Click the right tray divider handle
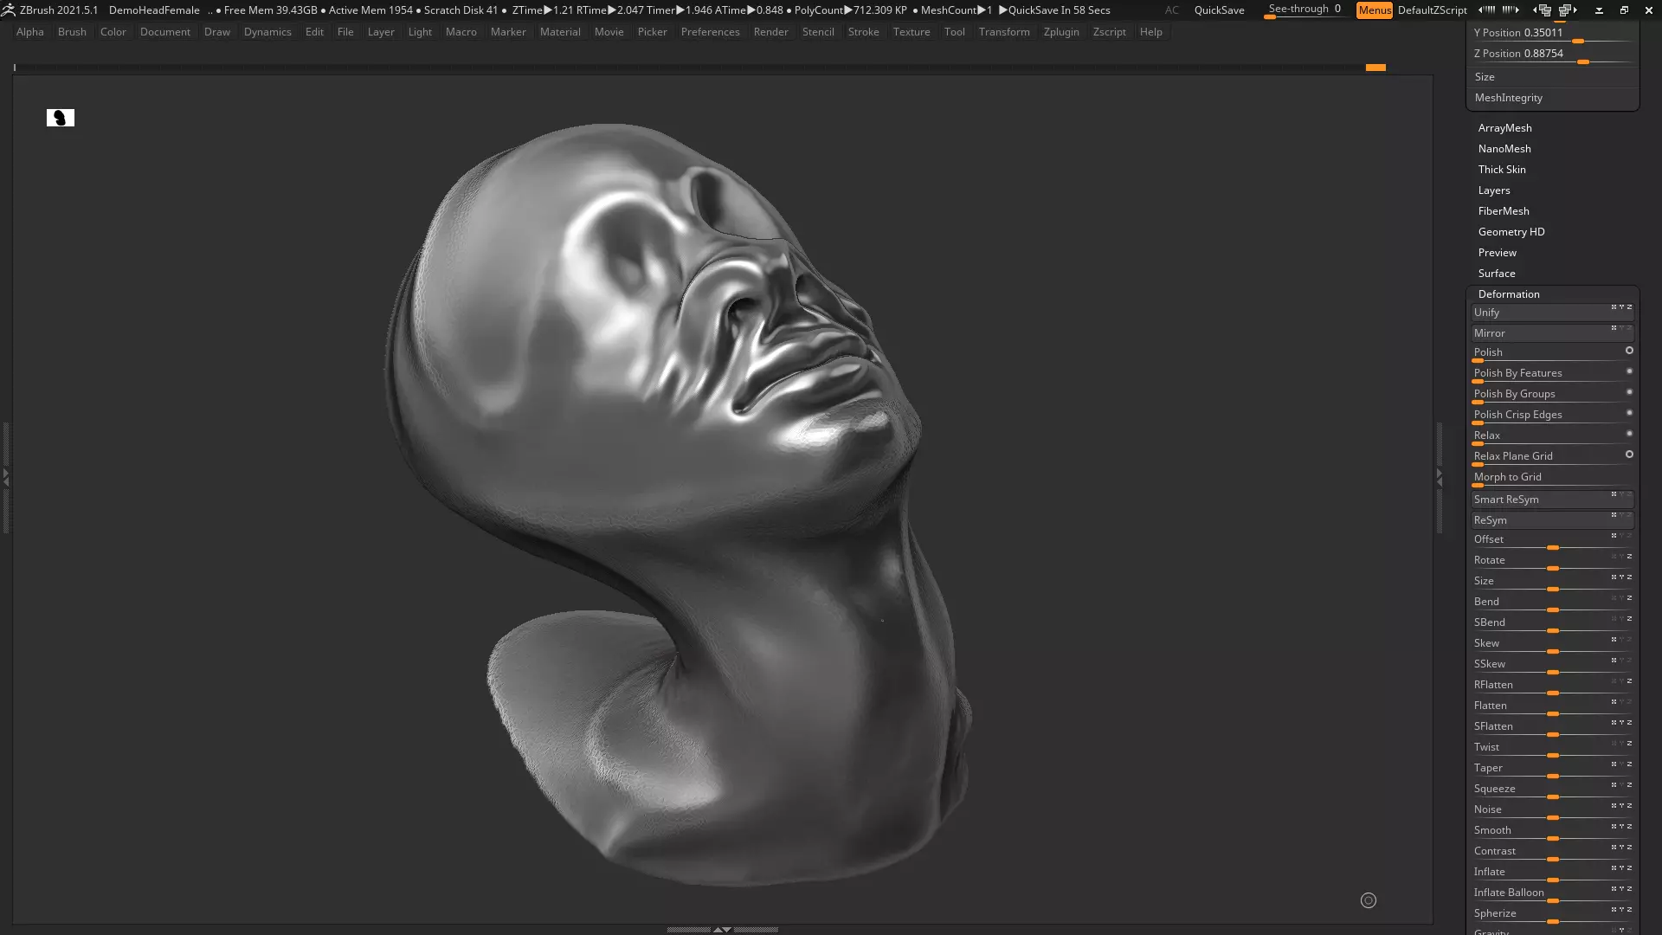Screen dimensions: 1662x935 pos(1439,476)
